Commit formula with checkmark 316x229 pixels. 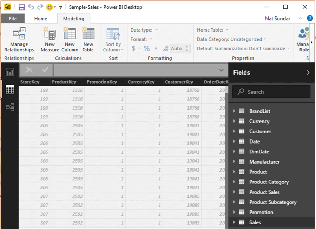click(45, 70)
